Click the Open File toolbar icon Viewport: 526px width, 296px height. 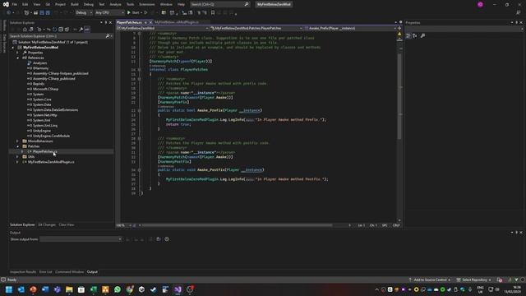pos(35,13)
